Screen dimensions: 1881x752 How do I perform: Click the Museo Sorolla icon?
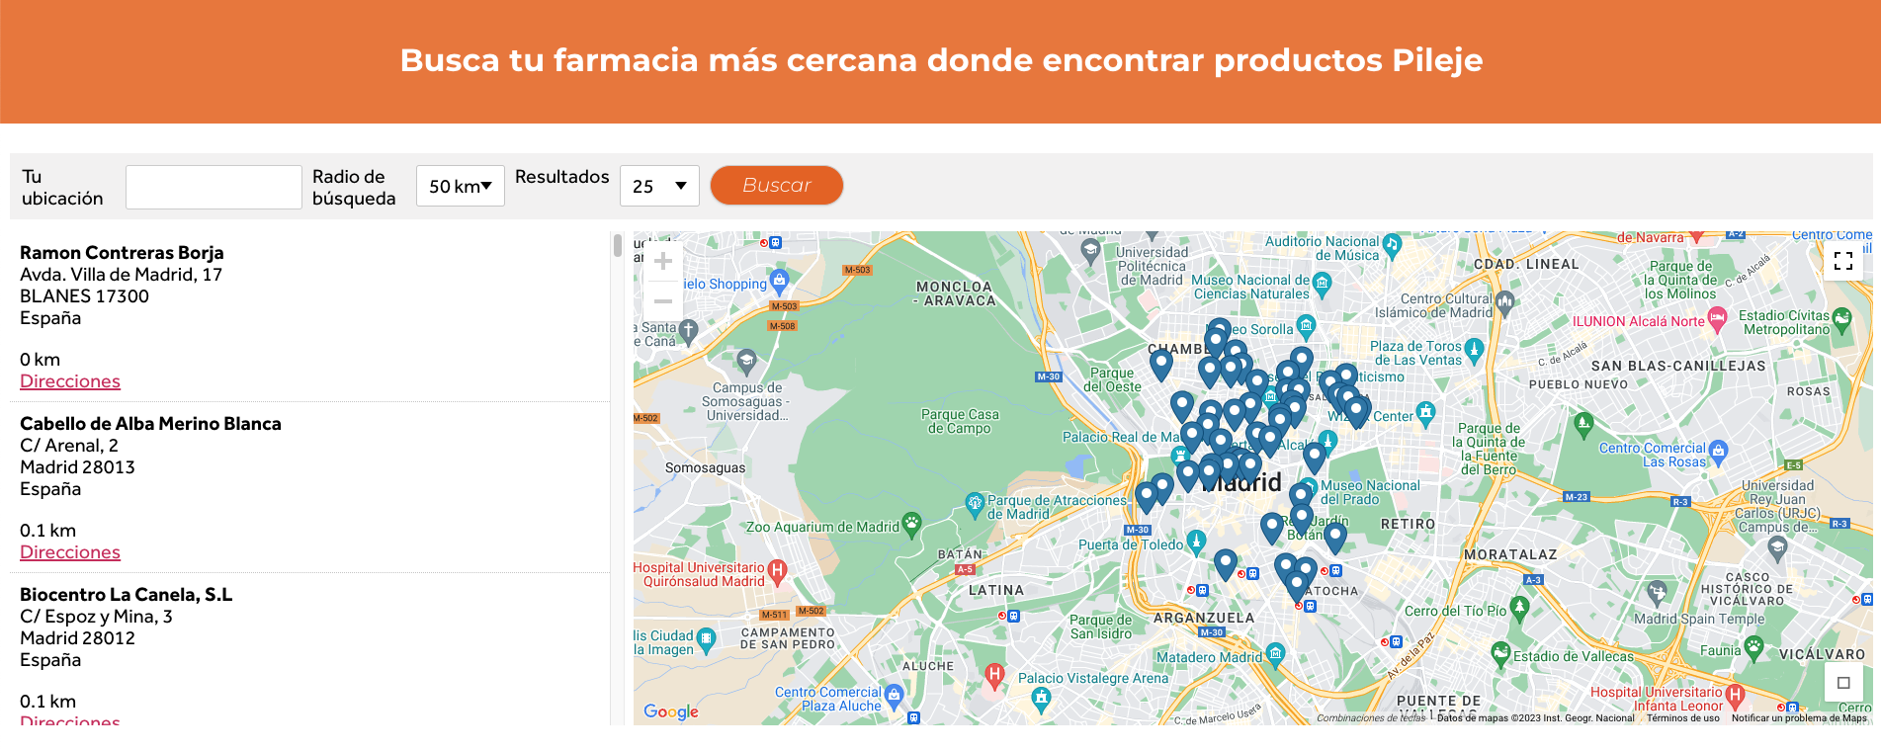tap(1306, 325)
